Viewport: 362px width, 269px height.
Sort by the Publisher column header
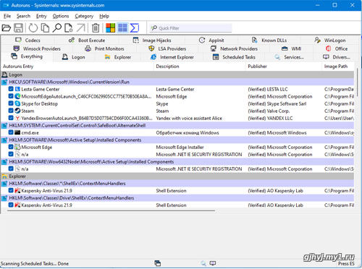point(284,67)
